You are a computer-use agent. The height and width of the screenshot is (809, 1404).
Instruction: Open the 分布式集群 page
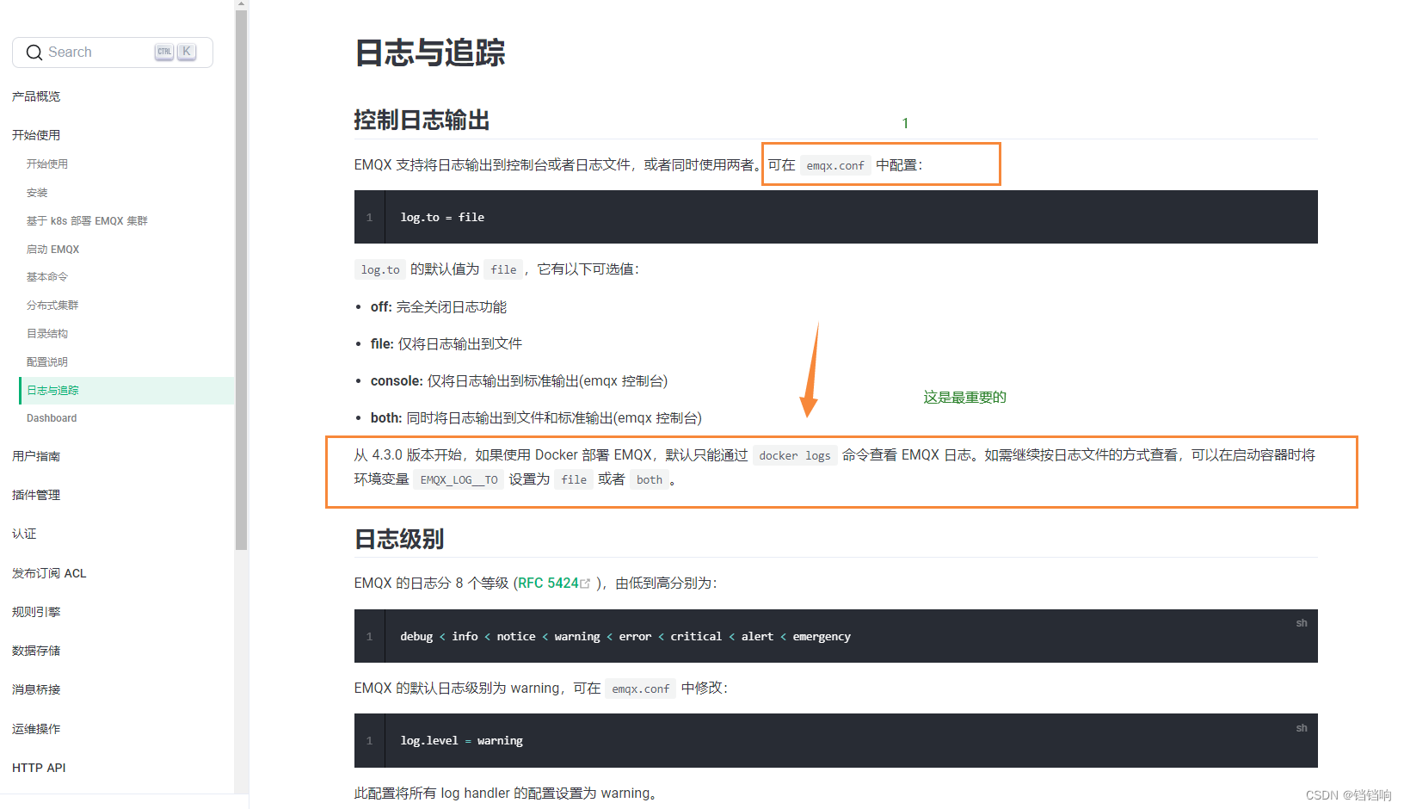pos(52,306)
